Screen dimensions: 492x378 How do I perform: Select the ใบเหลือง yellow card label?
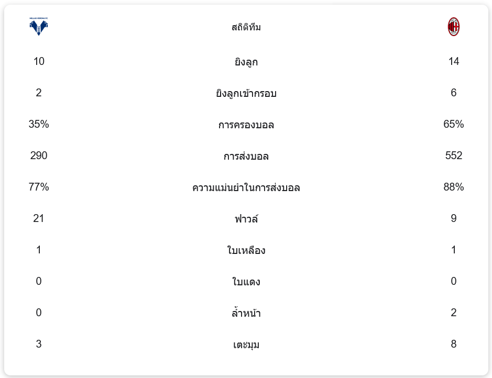point(246,251)
